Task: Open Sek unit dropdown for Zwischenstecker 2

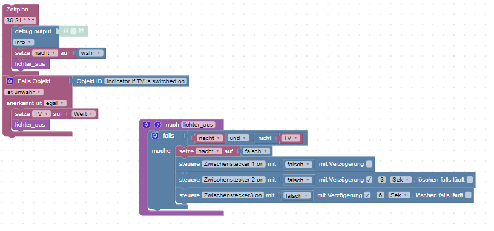Action: pos(401,180)
